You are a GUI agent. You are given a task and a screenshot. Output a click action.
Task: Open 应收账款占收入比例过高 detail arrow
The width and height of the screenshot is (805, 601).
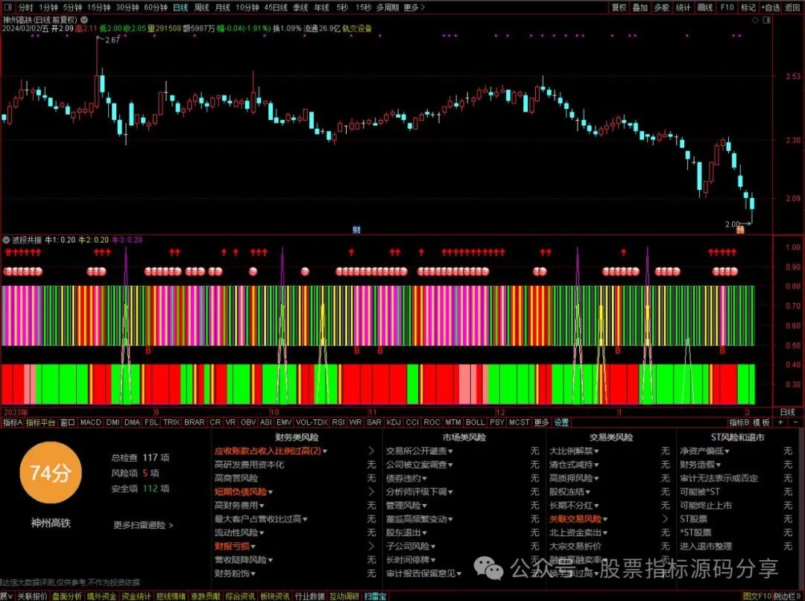(x=371, y=451)
